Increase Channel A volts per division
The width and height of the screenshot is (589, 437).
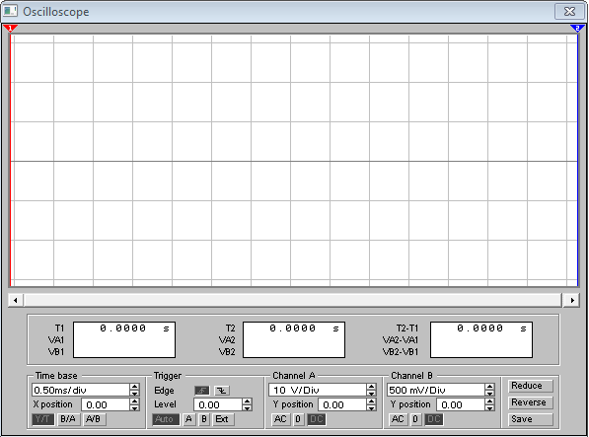(x=371, y=387)
